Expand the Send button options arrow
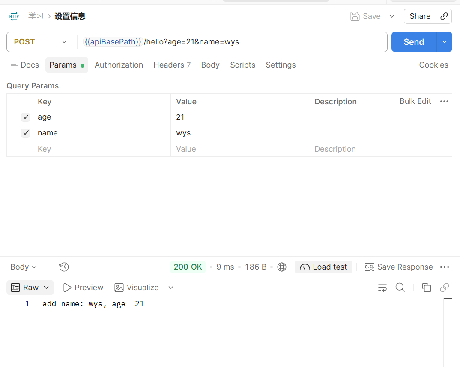 tap(445, 42)
